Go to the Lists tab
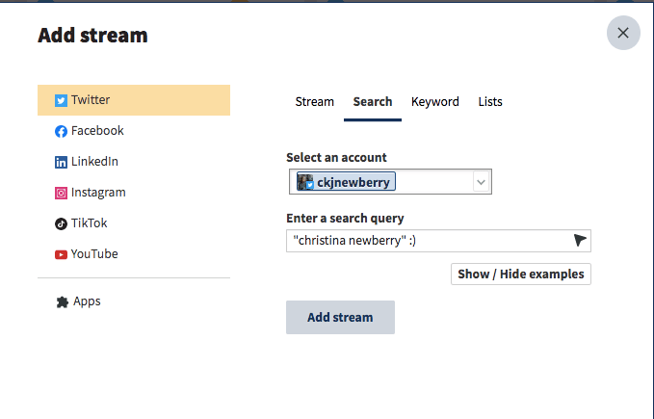The height and width of the screenshot is (419, 654). 490,101
